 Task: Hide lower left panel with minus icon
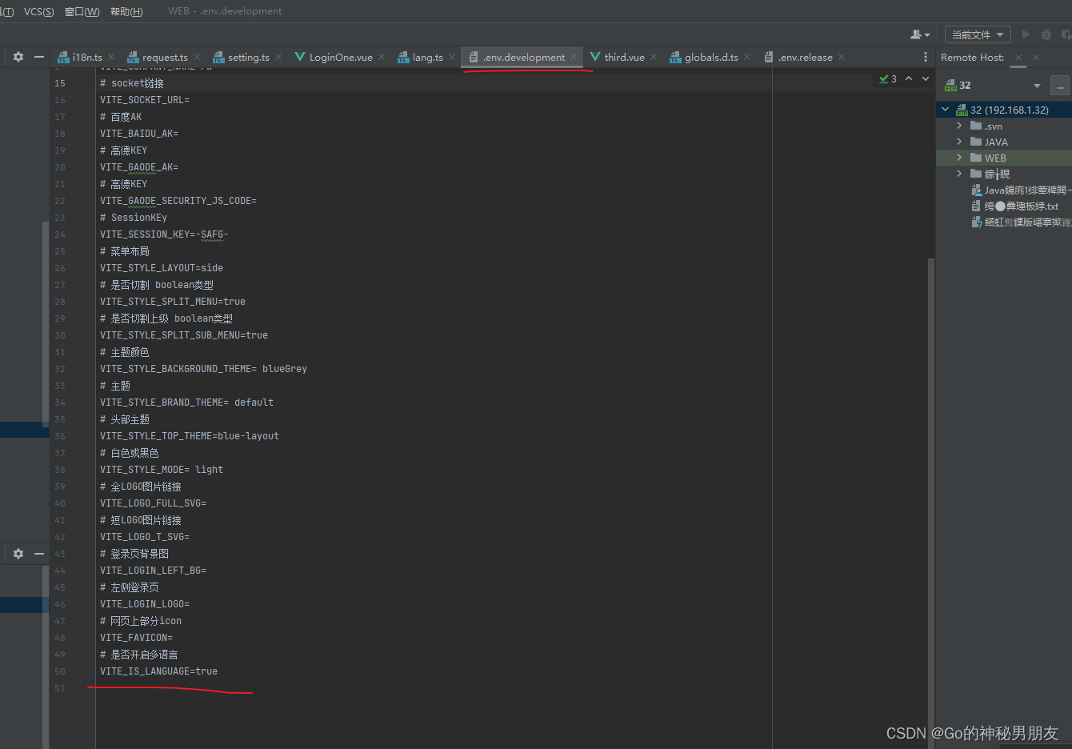point(38,553)
